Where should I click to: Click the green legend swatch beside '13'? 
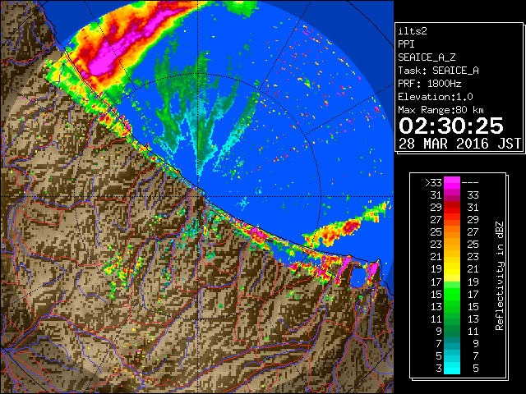[452, 306]
